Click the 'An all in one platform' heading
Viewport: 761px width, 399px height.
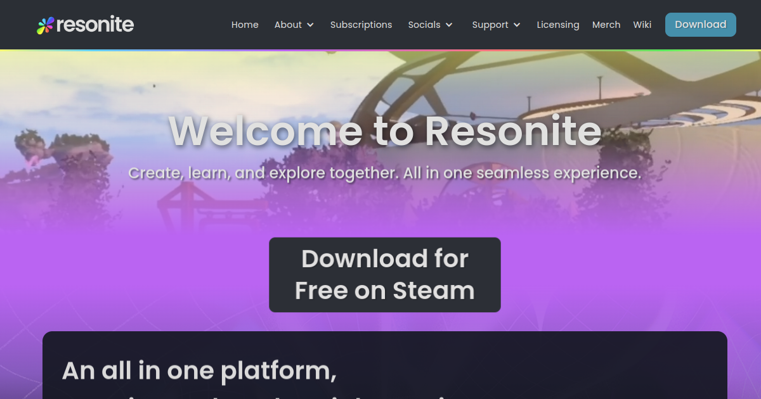pos(199,370)
